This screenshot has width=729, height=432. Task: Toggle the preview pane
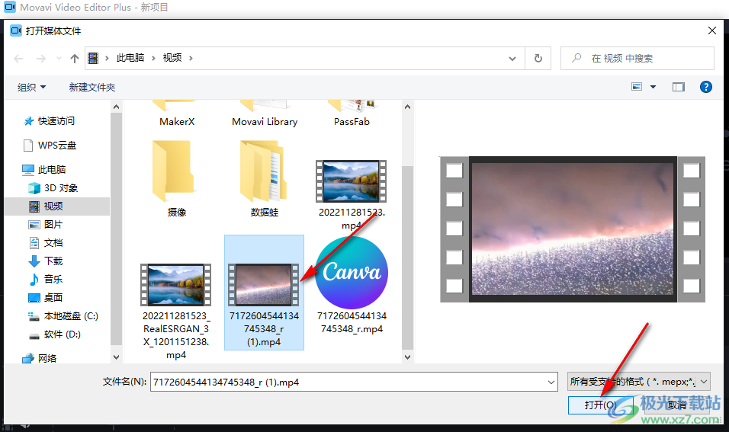[679, 87]
